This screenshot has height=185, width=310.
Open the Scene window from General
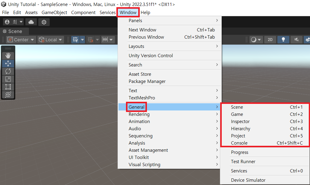265,107
